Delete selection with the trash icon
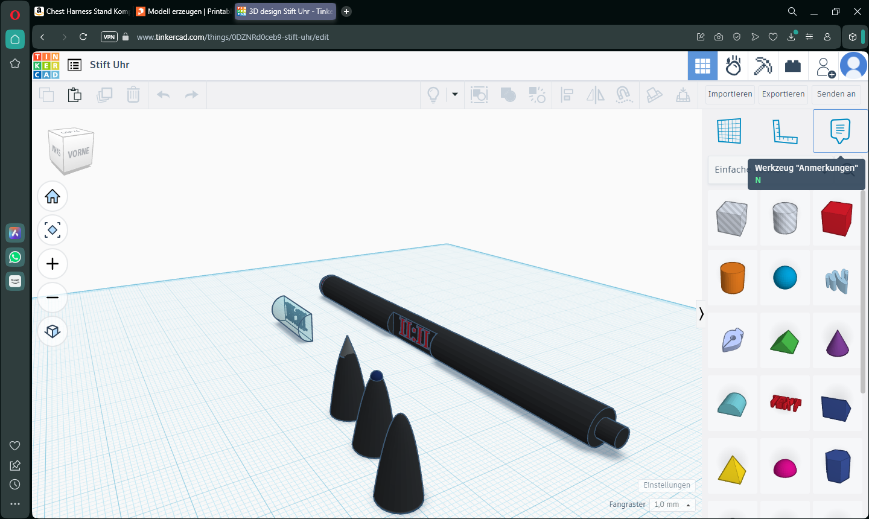The image size is (869, 519). (x=133, y=95)
